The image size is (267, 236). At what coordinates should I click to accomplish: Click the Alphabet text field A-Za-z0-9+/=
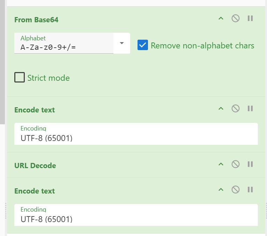point(64,43)
